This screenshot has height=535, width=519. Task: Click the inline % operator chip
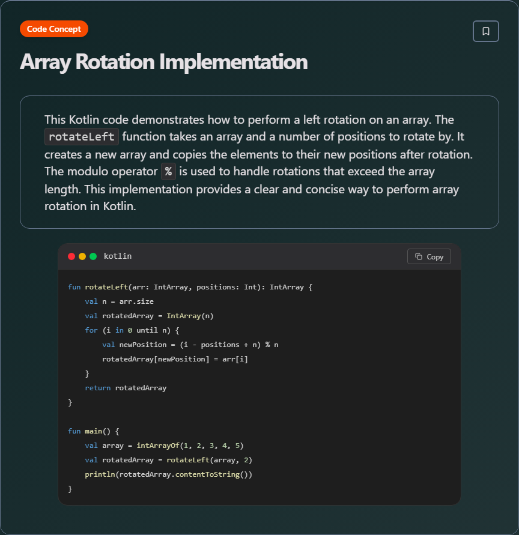pyautogui.click(x=168, y=171)
